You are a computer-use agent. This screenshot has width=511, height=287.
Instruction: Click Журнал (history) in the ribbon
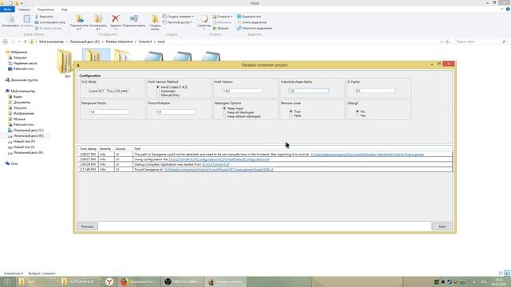pos(220,29)
